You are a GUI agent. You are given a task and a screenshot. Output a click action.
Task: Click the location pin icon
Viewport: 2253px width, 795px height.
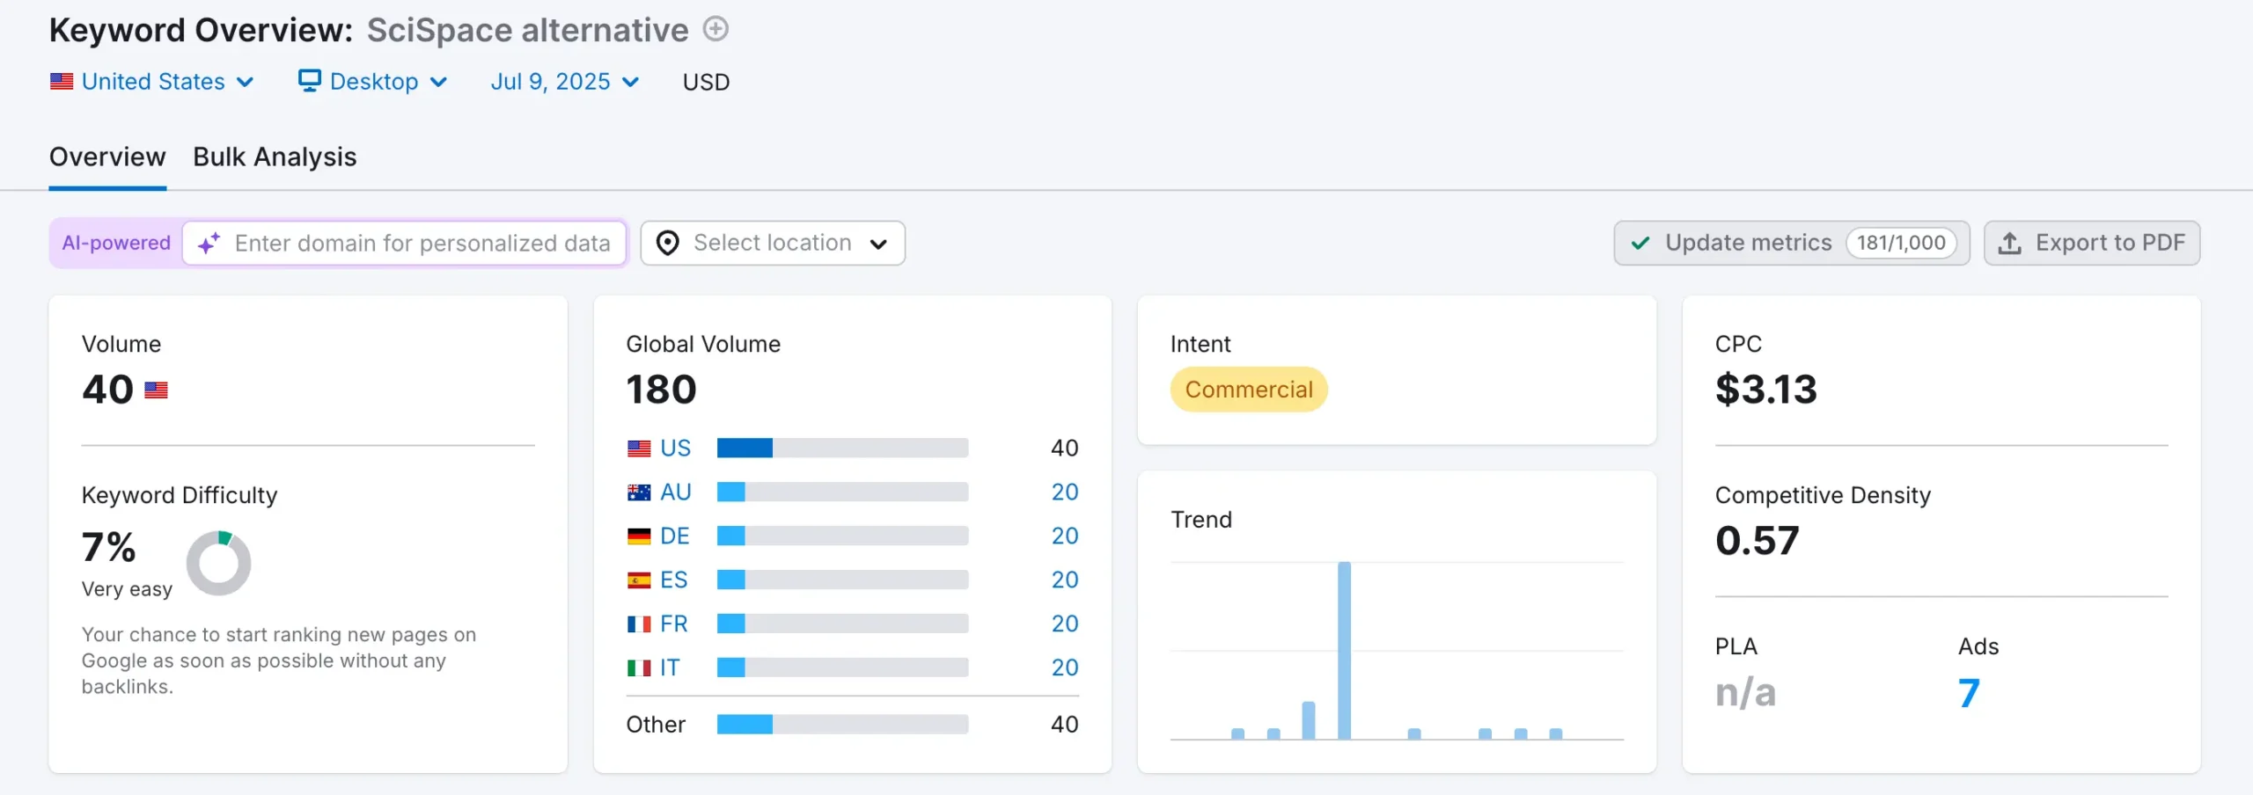tap(668, 243)
